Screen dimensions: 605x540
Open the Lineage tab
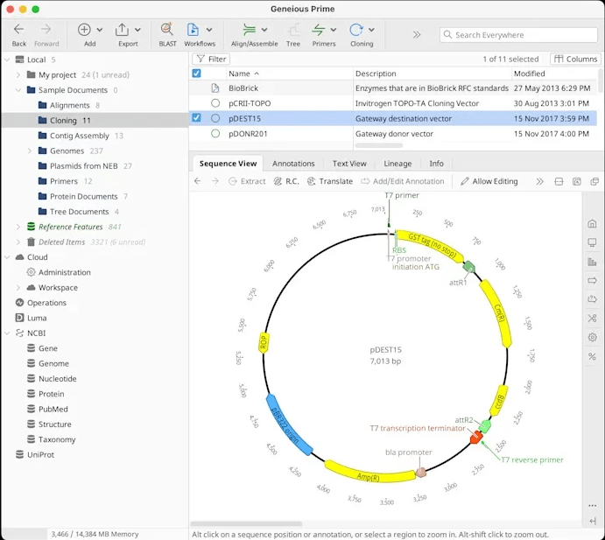tap(397, 164)
